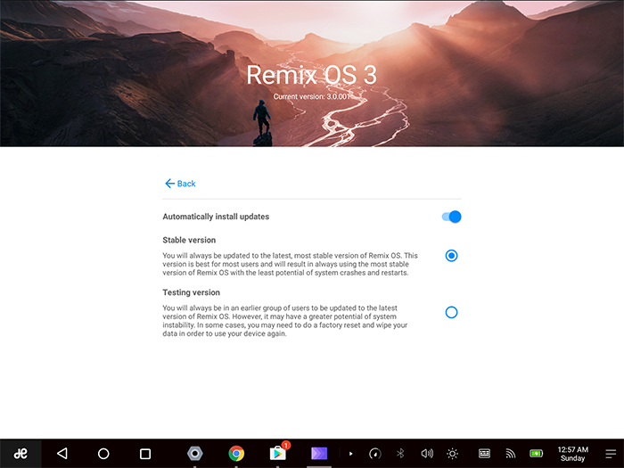Click the Automatically install updates label
Viewport: 624px width, 468px height.
click(x=216, y=217)
